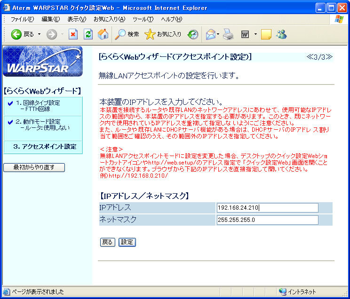Expand the Mail icon dropdown arrow
350x299 pixels.
click(x=218, y=34)
